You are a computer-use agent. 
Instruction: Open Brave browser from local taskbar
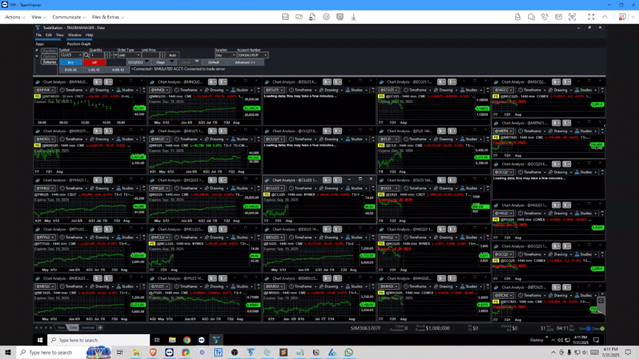[x=153, y=353]
